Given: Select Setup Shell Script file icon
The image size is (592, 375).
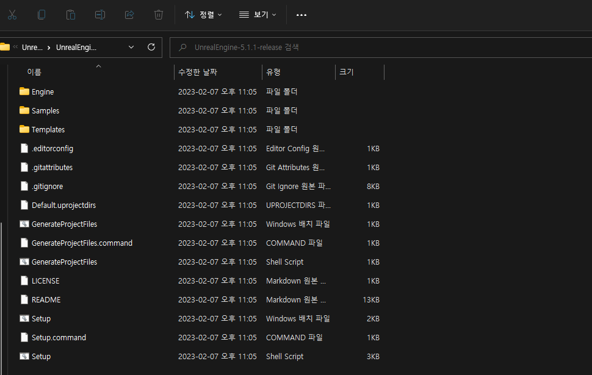Looking at the screenshot, I should [x=24, y=356].
